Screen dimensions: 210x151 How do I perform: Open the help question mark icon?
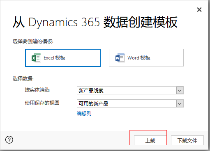9,140
